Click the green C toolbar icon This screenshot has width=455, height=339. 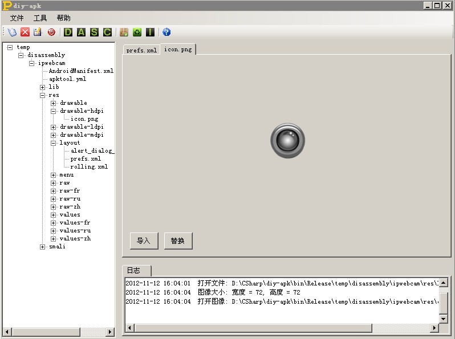tap(107, 32)
